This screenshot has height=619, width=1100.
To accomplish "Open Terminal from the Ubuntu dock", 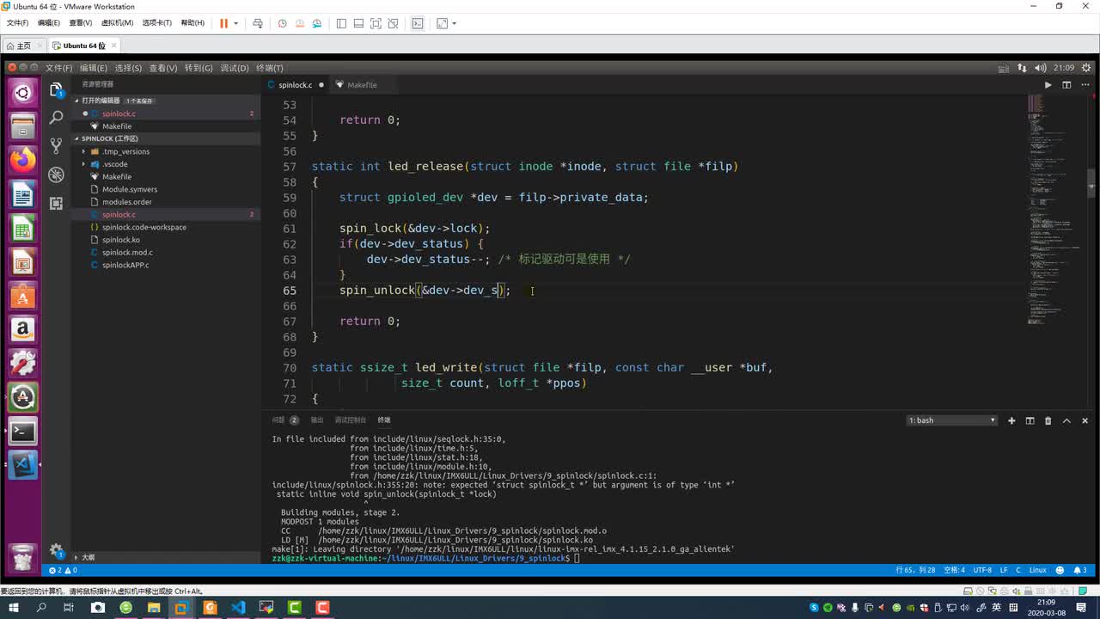I will tap(23, 432).
